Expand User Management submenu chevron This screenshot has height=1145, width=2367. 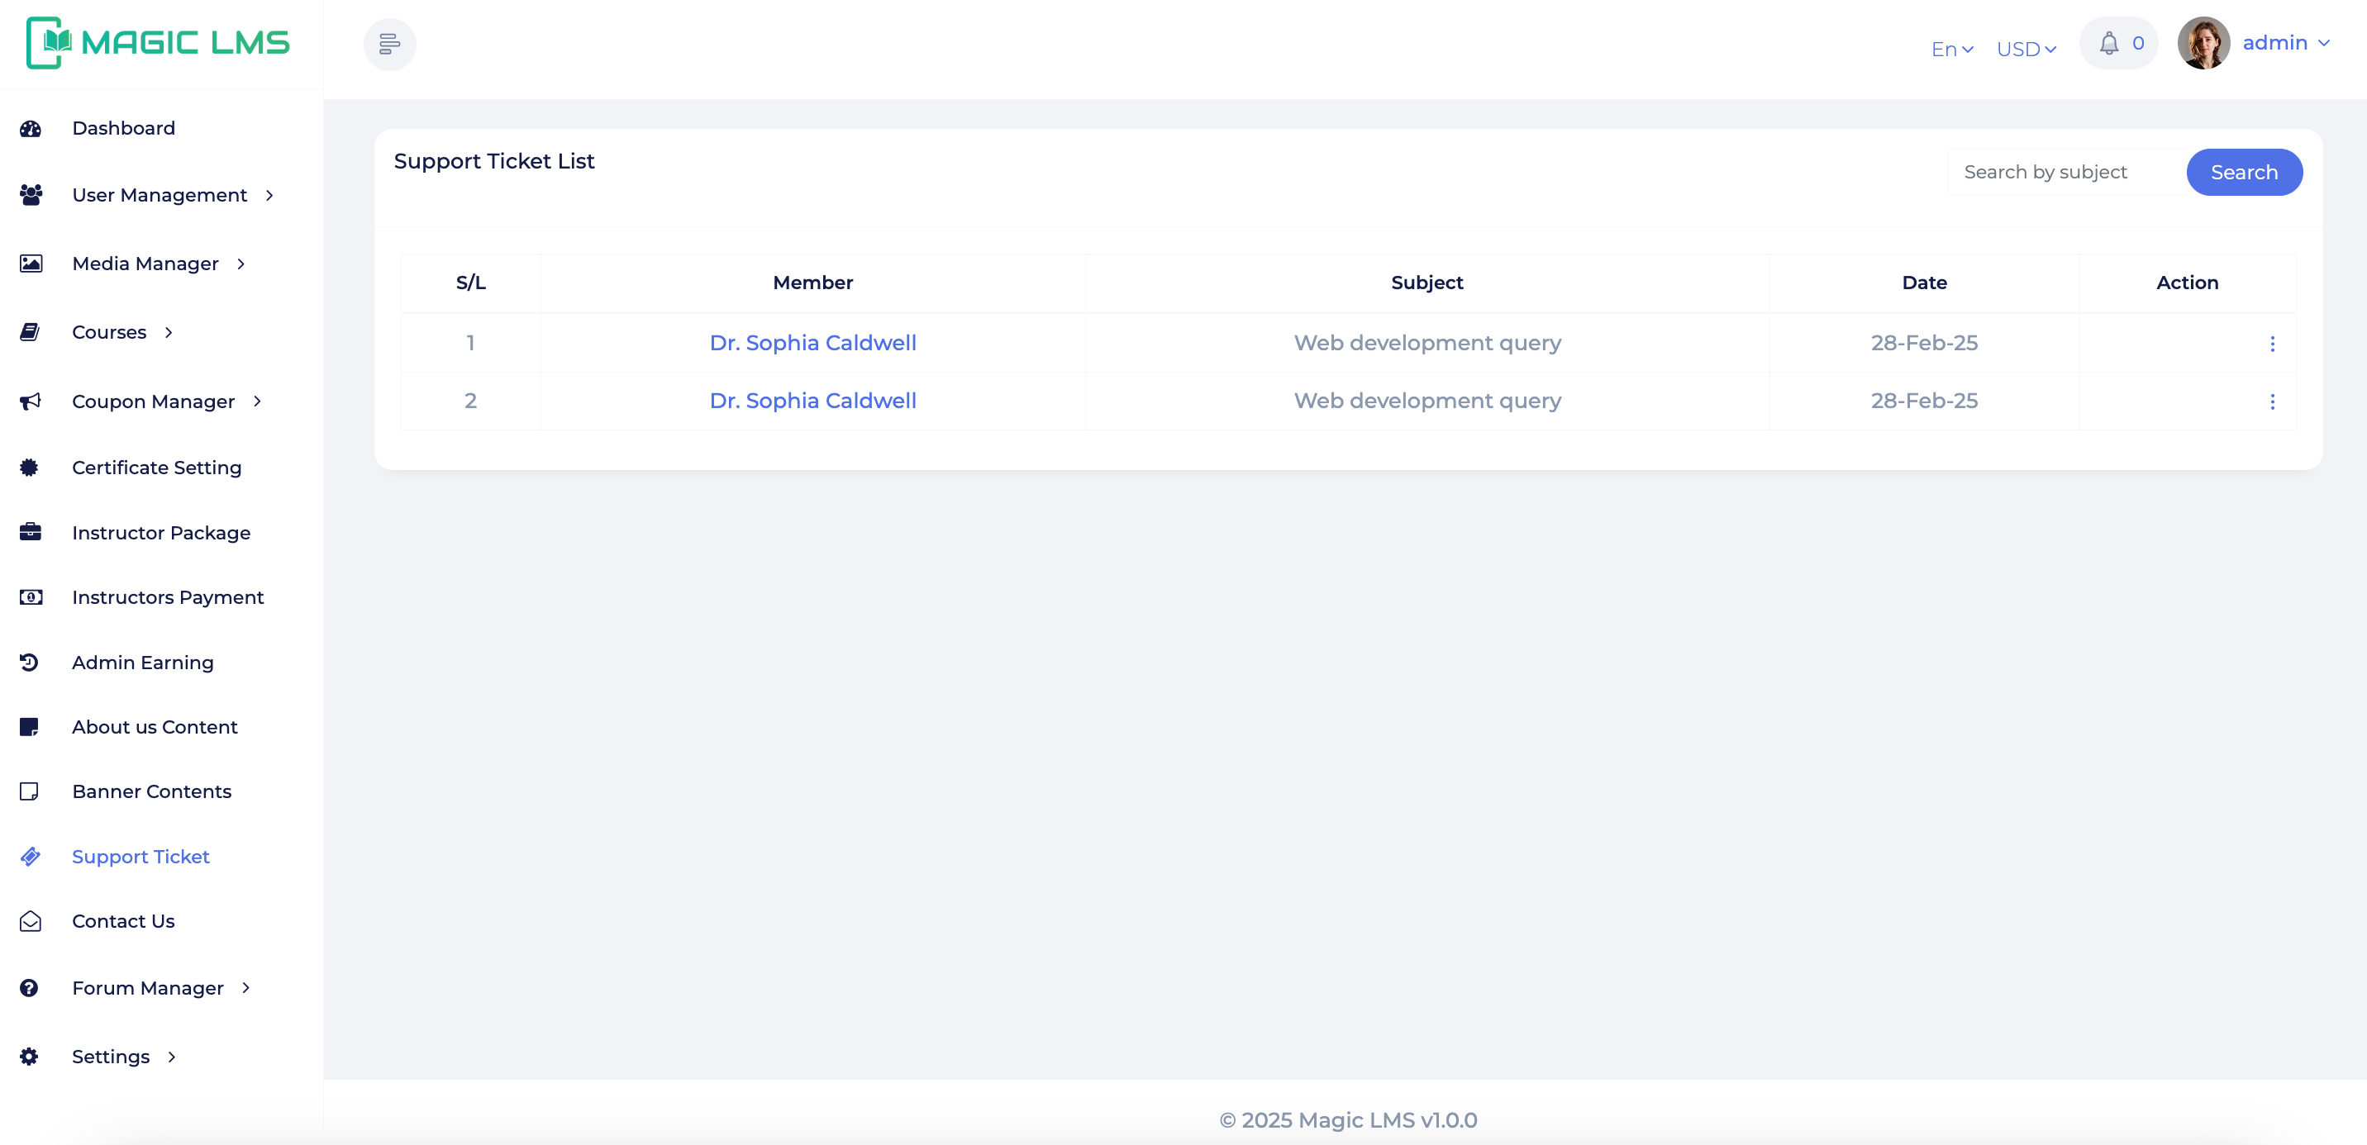pyautogui.click(x=269, y=196)
